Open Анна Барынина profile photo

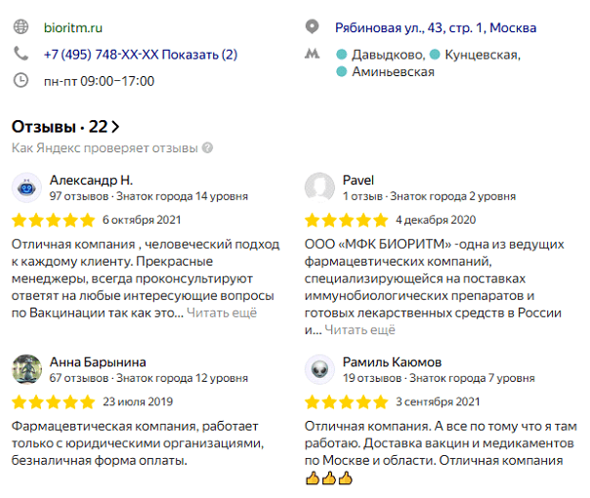click(x=26, y=369)
